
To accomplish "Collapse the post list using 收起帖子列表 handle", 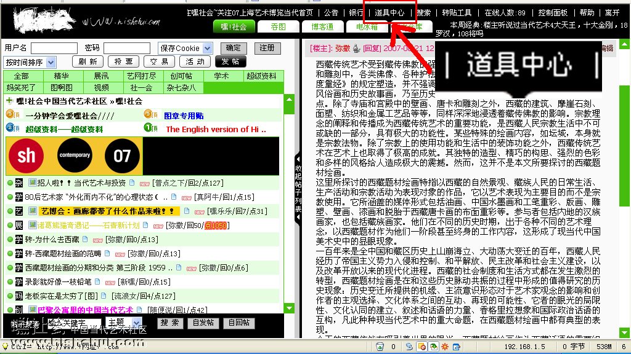I will click(x=298, y=189).
